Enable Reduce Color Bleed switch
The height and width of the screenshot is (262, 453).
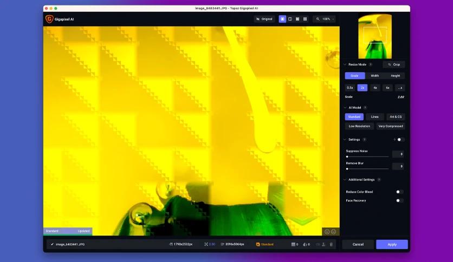click(x=399, y=192)
